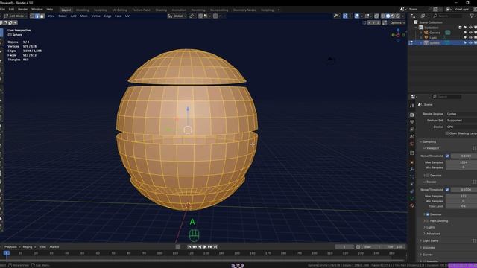The image size is (477, 268).
Task: Switch to the Modeling workspace tab
Action: click(82, 10)
